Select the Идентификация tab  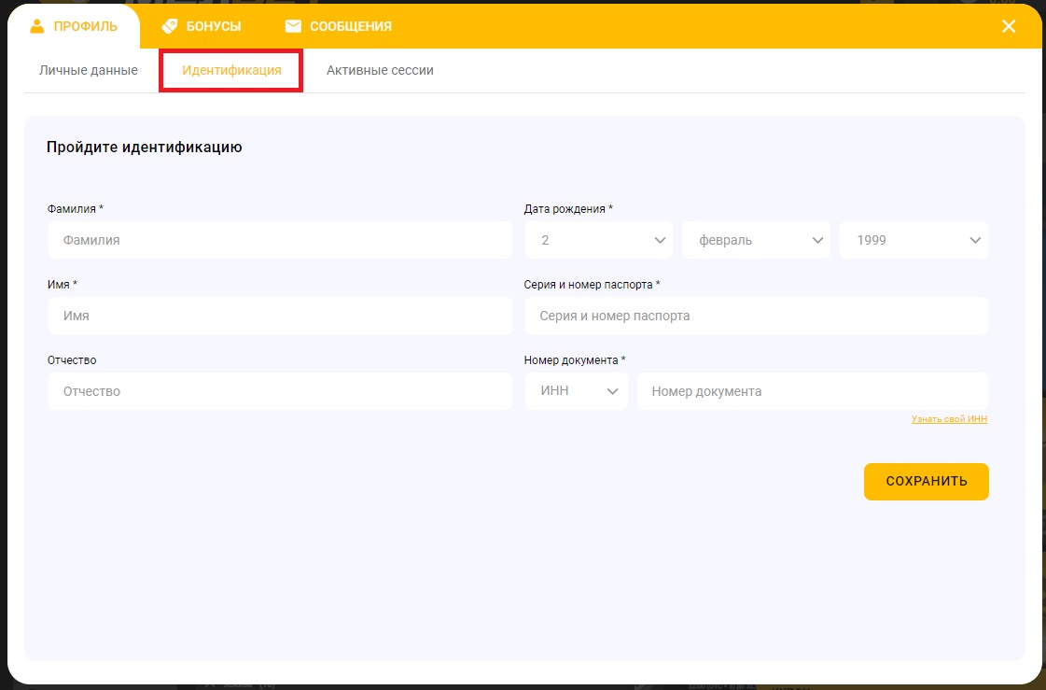[231, 71]
